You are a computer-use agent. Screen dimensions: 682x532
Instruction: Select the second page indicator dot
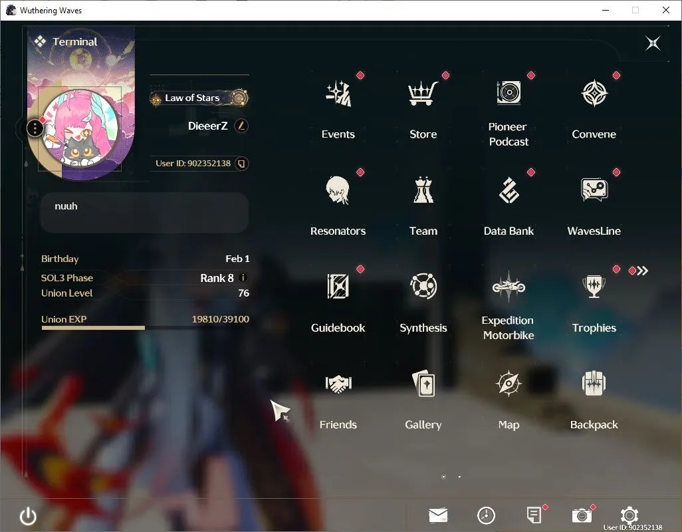tap(460, 477)
